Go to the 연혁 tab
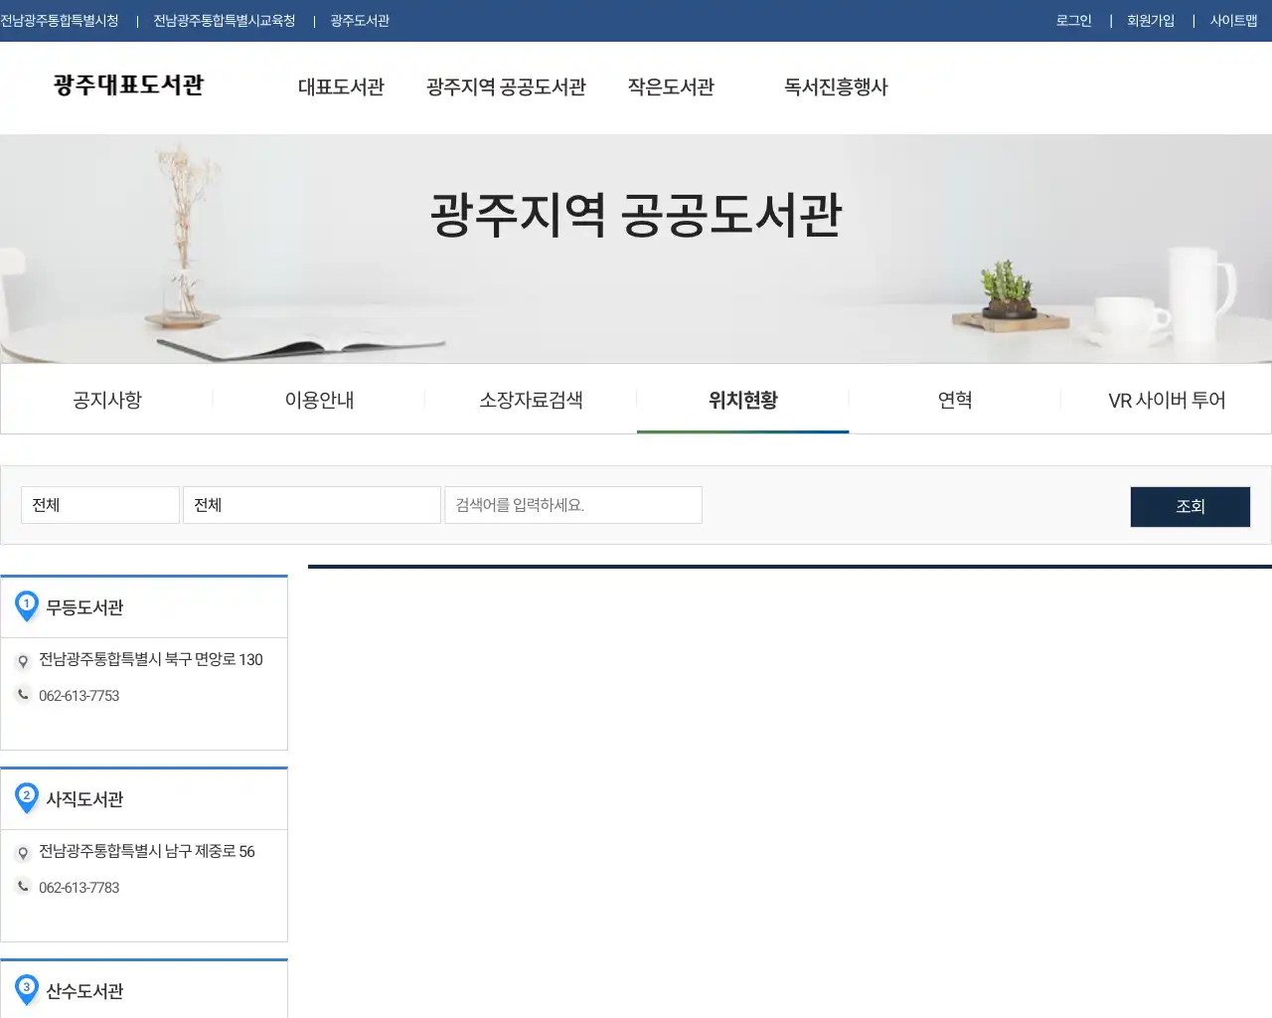The height and width of the screenshot is (1018, 1272). (955, 400)
